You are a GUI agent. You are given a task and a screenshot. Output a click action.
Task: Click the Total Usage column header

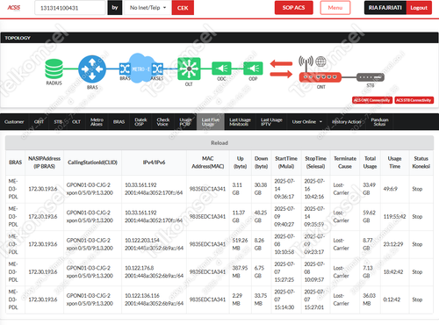(x=370, y=162)
